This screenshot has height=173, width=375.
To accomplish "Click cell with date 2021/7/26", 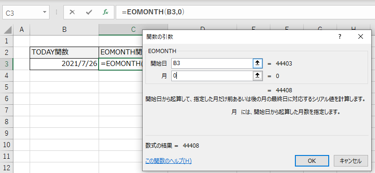I will coord(64,64).
